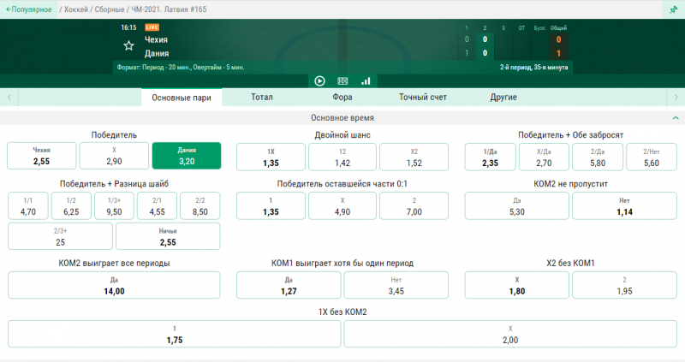The height and width of the screenshot is (362, 685).
Task: Go back to Популярное
Action: pyautogui.click(x=29, y=9)
